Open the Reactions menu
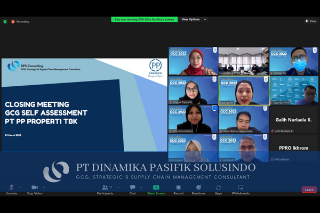Image resolution: width=320 pixels, height=213 pixels. pos(198,188)
